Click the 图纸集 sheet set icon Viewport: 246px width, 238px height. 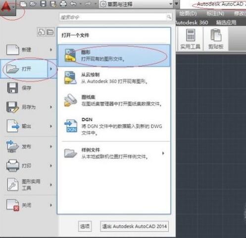click(70, 100)
